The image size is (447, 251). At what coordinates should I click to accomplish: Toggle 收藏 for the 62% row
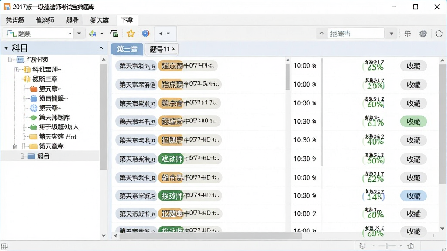[413, 178]
